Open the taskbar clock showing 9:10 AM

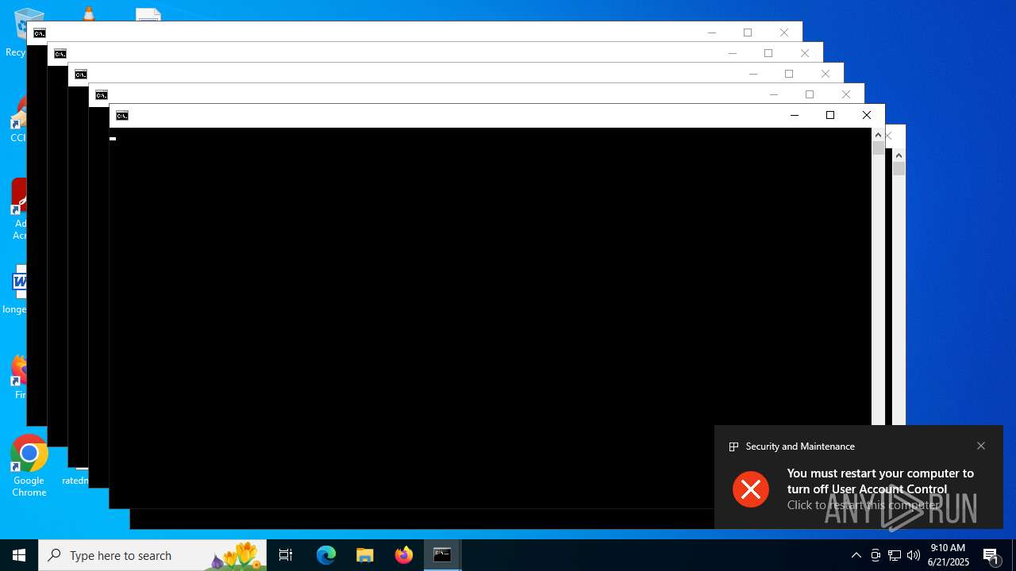948,555
